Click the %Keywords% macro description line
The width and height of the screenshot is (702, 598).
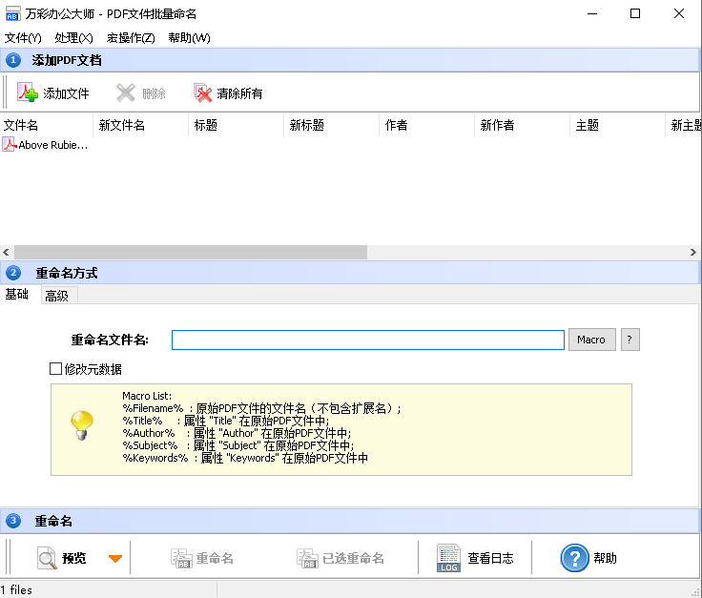pyautogui.click(x=245, y=459)
